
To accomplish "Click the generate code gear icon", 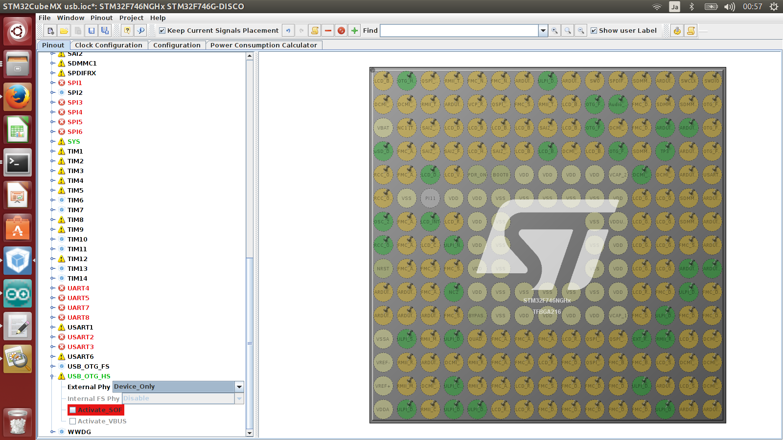I will [677, 31].
